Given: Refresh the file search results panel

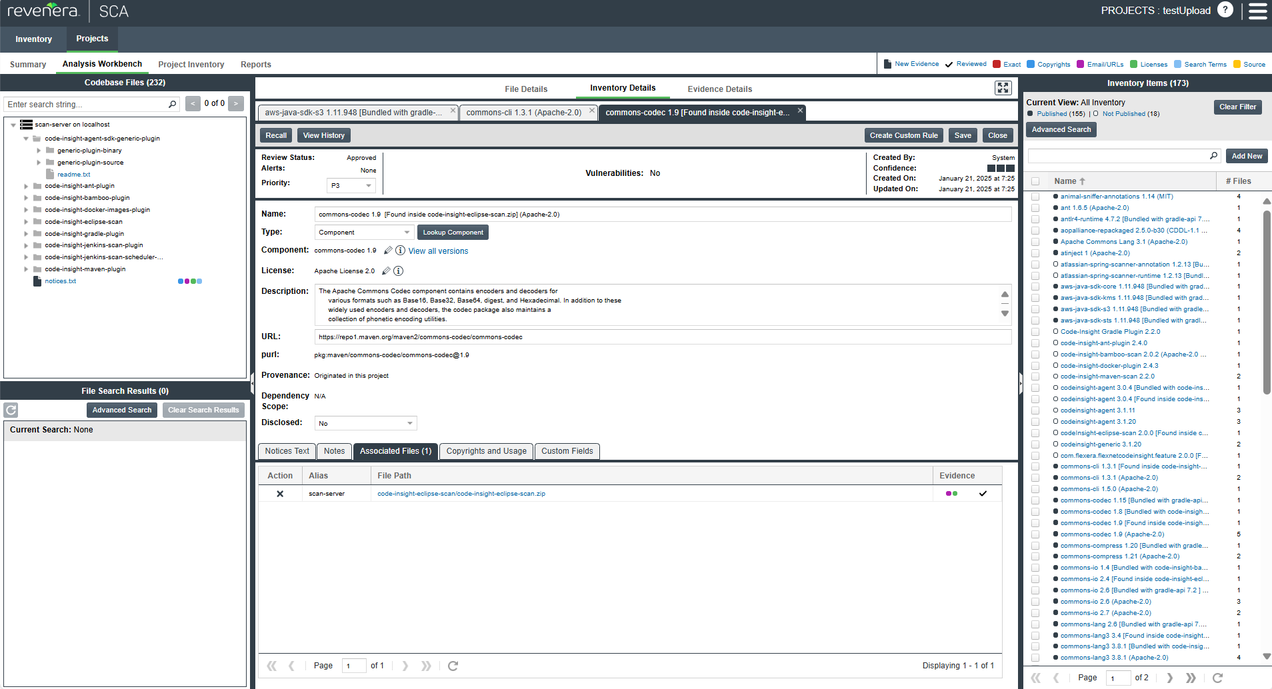Looking at the screenshot, I should pyautogui.click(x=11, y=410).
